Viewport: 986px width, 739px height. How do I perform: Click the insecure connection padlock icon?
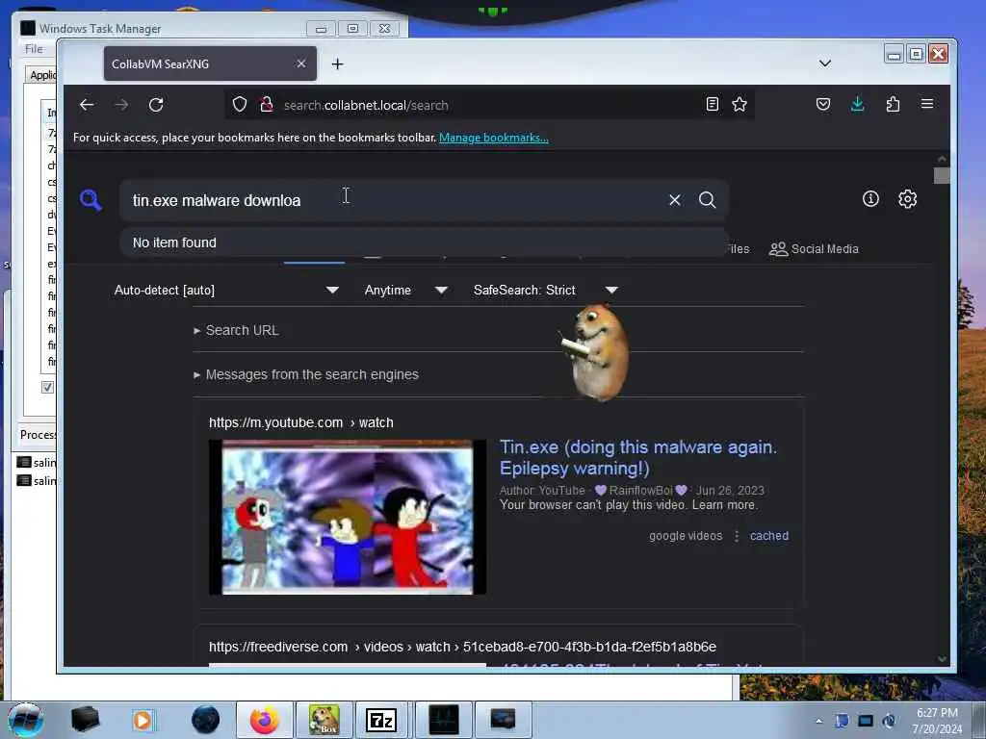click(x=267, y=104)
